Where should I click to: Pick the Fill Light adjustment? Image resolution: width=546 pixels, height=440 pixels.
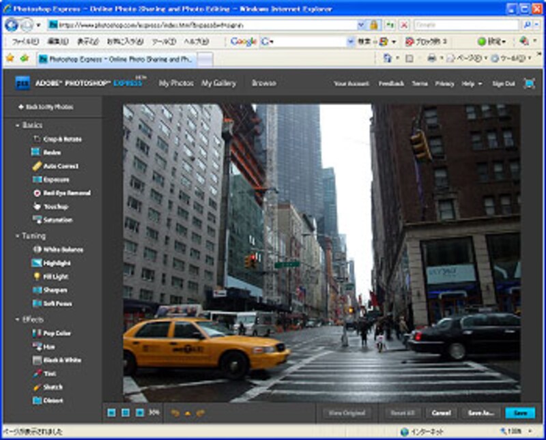point(56,276)
